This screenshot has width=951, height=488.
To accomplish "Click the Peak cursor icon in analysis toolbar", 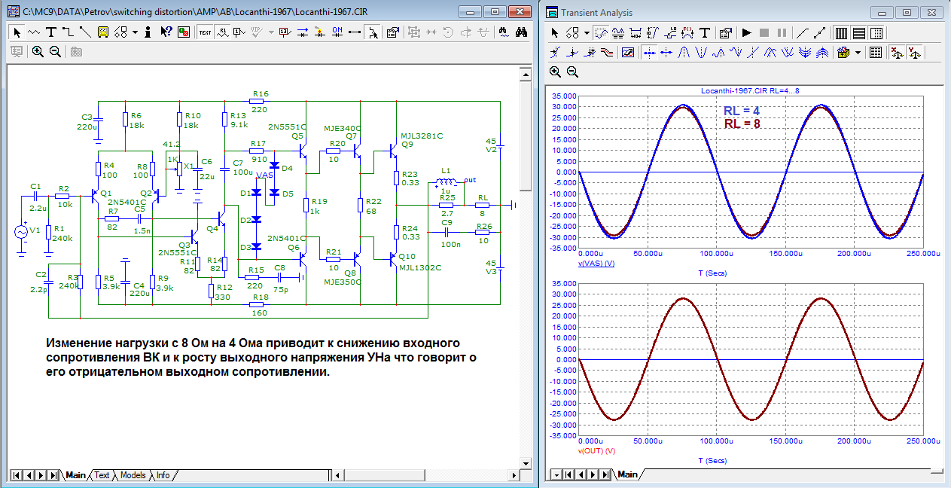I will coord(685,53).
